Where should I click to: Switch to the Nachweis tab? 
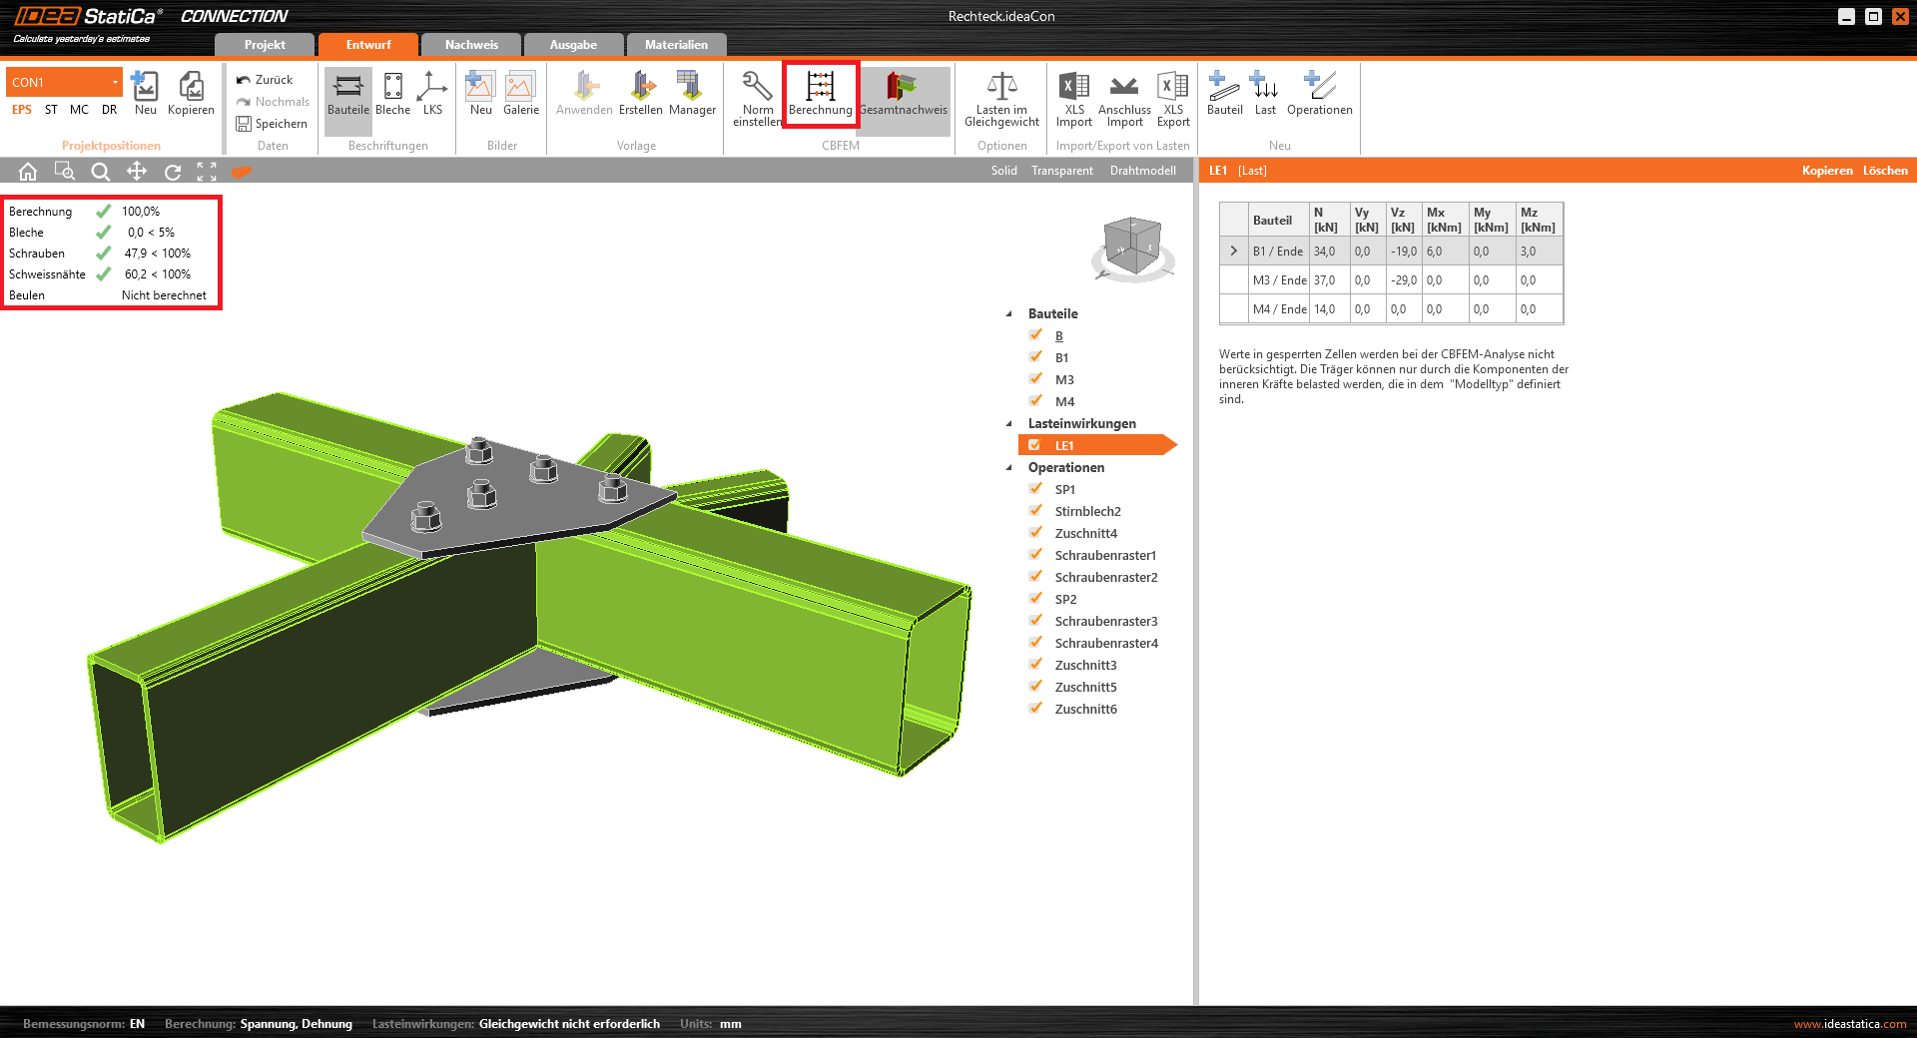[x=471, y=45]
